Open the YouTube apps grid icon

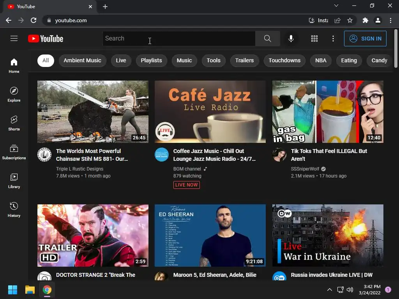314,39
